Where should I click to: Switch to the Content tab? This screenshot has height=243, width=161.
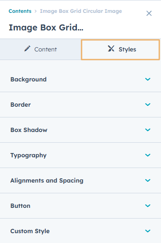click(x=41, y=49)
